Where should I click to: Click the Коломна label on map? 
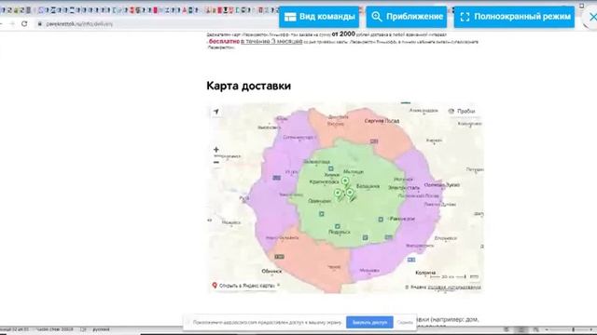(425, 273)
